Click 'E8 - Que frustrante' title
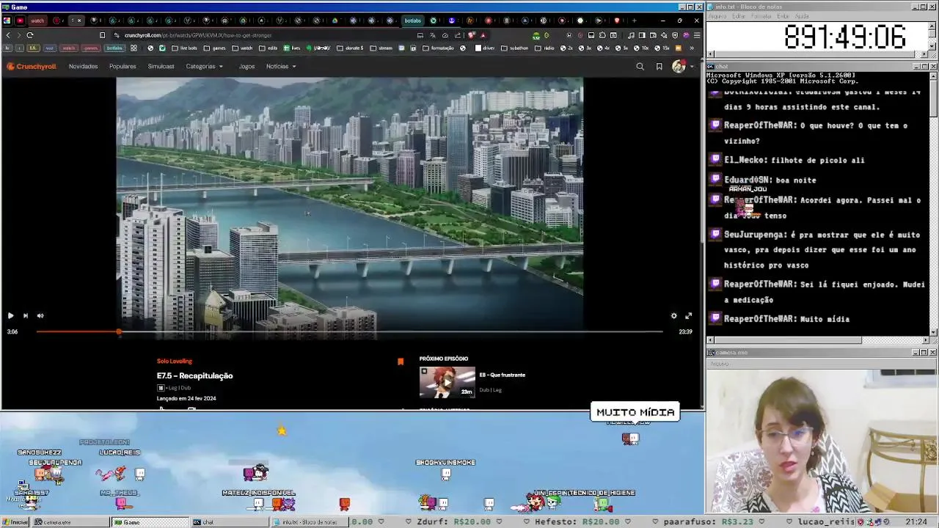939x528 pixels. [x=502, y=375]
